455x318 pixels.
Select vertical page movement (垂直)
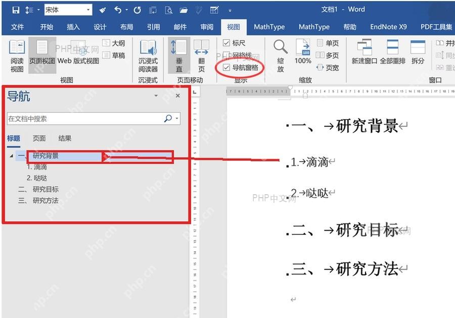pyautogui.click(x=179, y=56)
